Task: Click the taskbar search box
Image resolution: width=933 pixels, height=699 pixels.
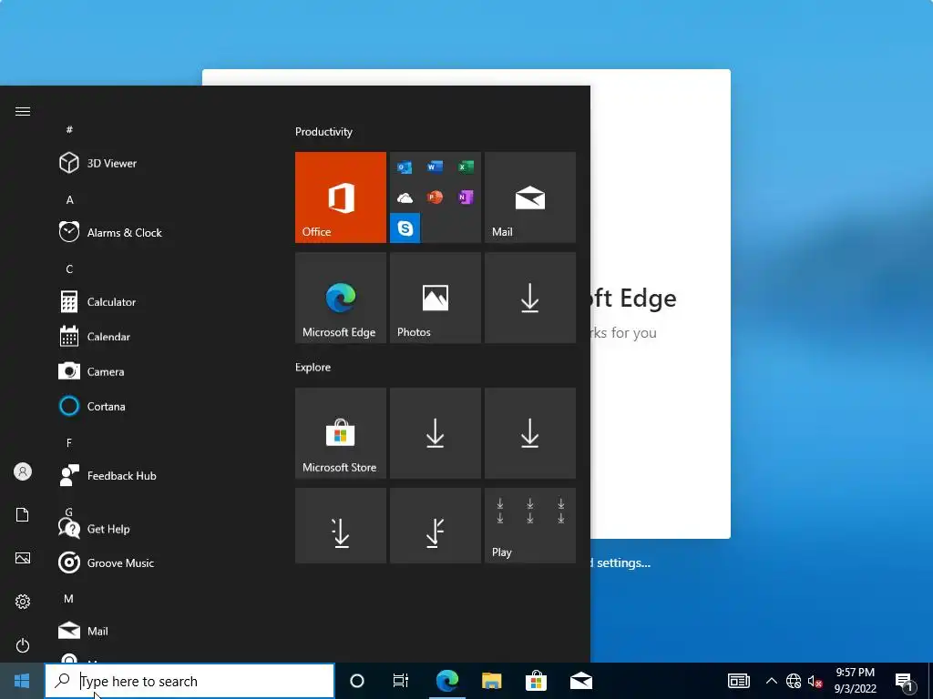Action: pos(190,681)
